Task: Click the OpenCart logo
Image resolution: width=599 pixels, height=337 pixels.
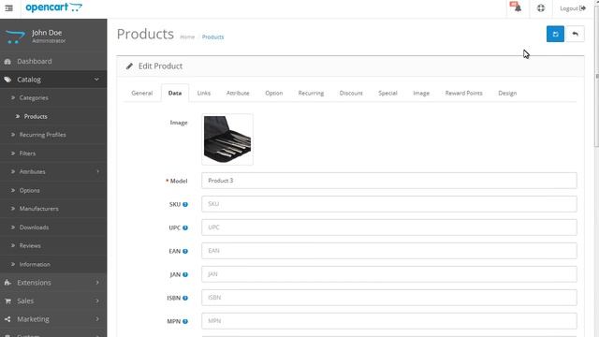Action: 54,7
